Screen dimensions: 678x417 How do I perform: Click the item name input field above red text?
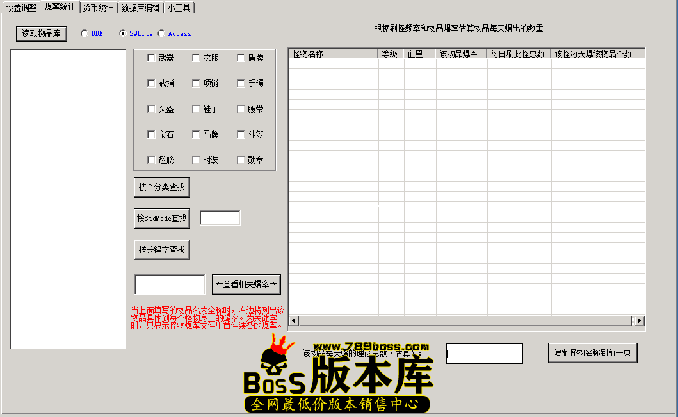(x=169, y=283)
